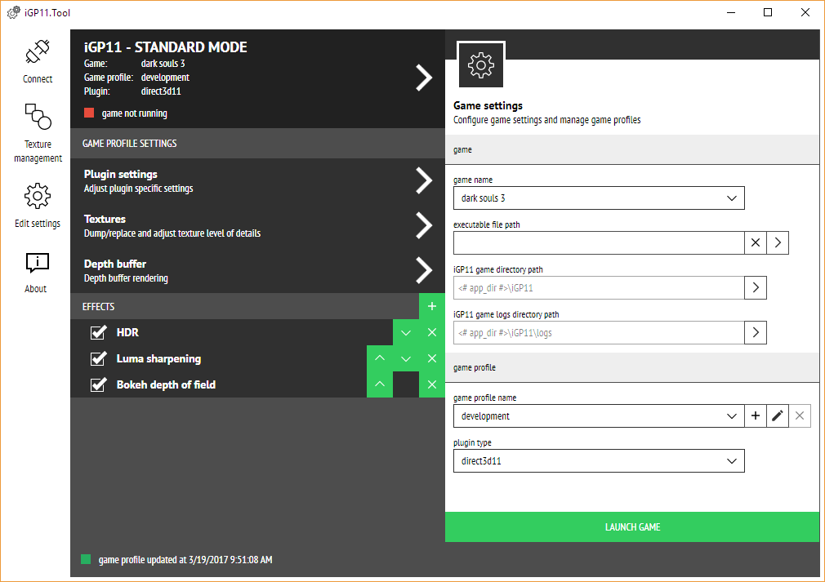The image size is (825, 582).
Task: Clear the executable file path
Action: tap(756, 242)
